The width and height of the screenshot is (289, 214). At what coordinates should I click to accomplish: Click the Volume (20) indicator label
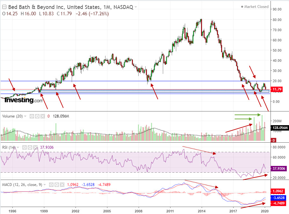pos(12,116)
